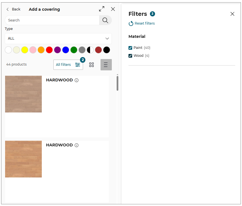This screenshot has height=206, width=242.
Task: Uncheck the Wood material filter
Action: coord(130,56)
